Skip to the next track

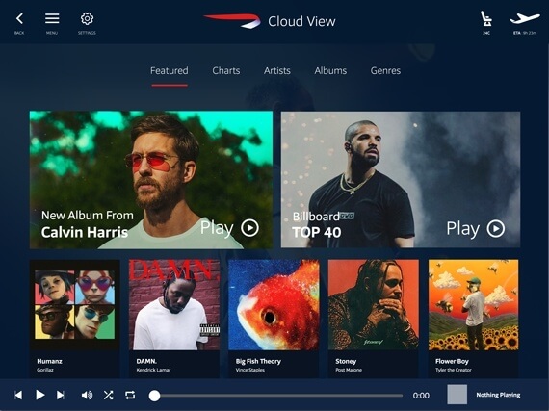pyautogui.click(x=61, y=396)
